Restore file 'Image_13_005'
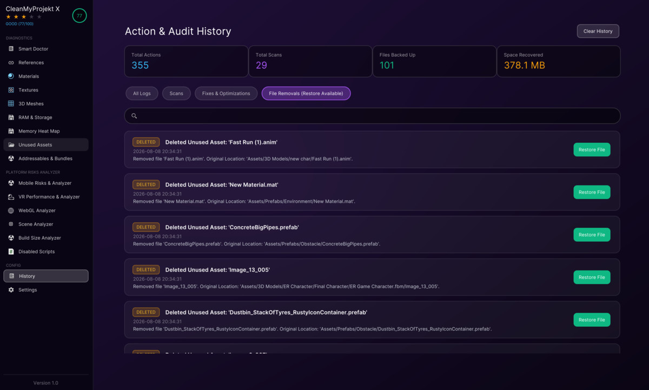The image size is (649, 390). 592,277
